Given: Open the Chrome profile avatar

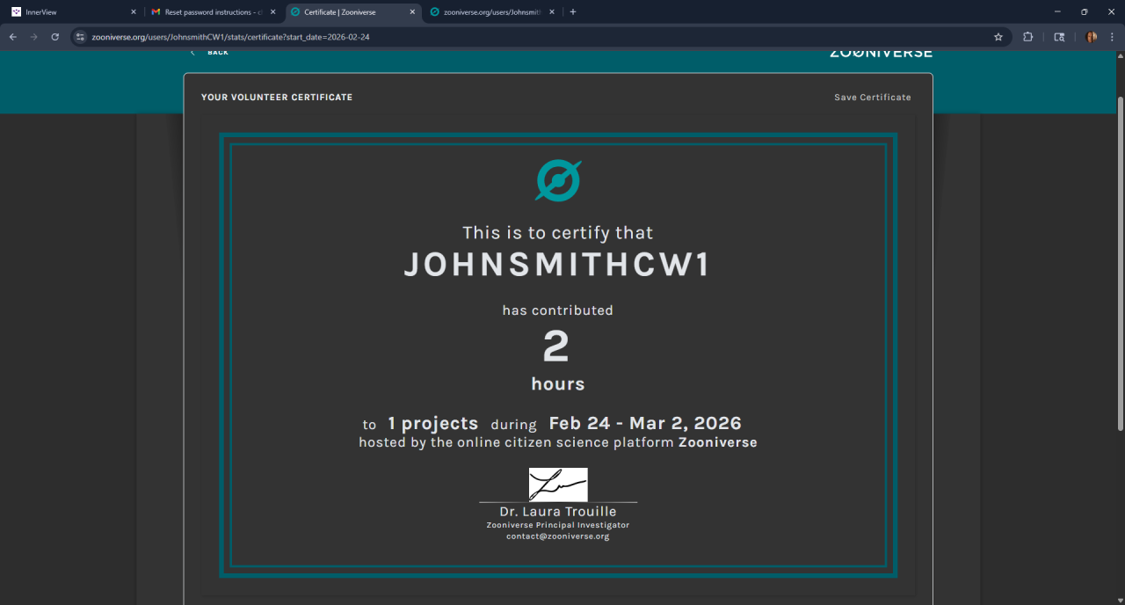Looking at the screenshot, I should point(1092,37).
